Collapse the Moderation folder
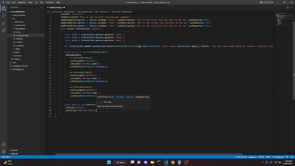 [20, 29]
